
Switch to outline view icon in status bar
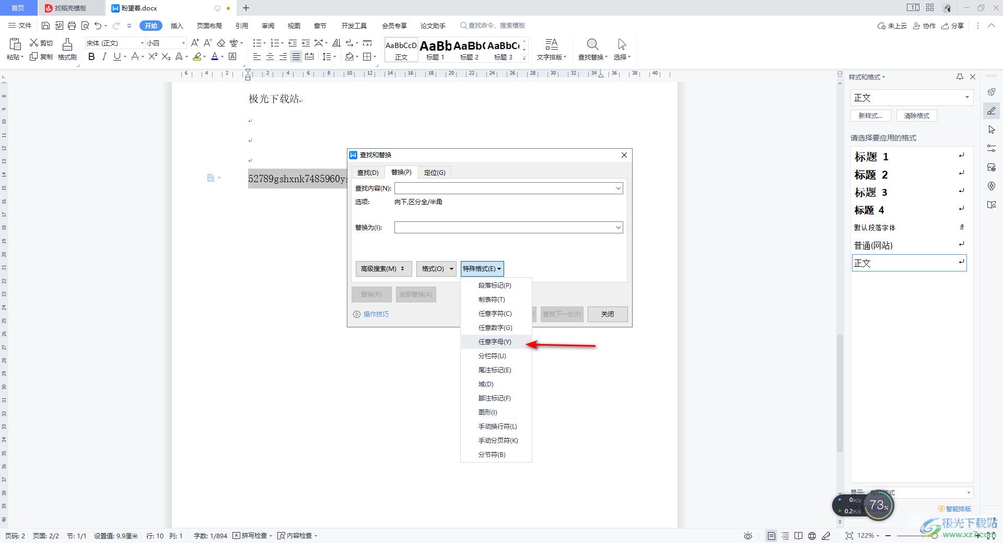785,536
